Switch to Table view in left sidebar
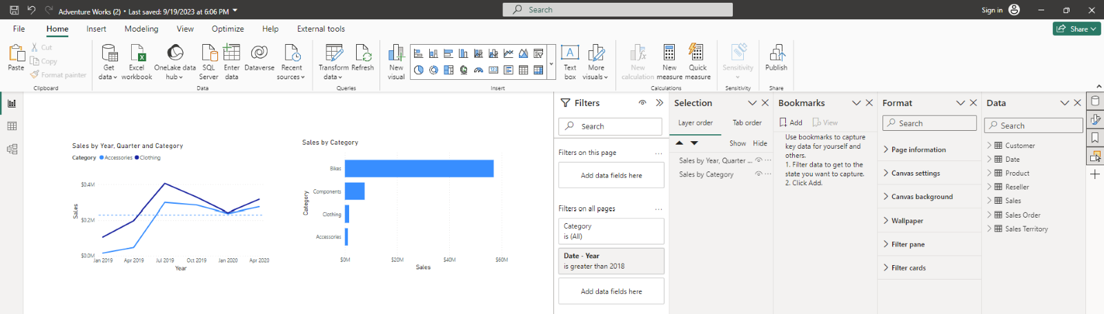Screen dimensions: 1104x314 coord(12,126)
